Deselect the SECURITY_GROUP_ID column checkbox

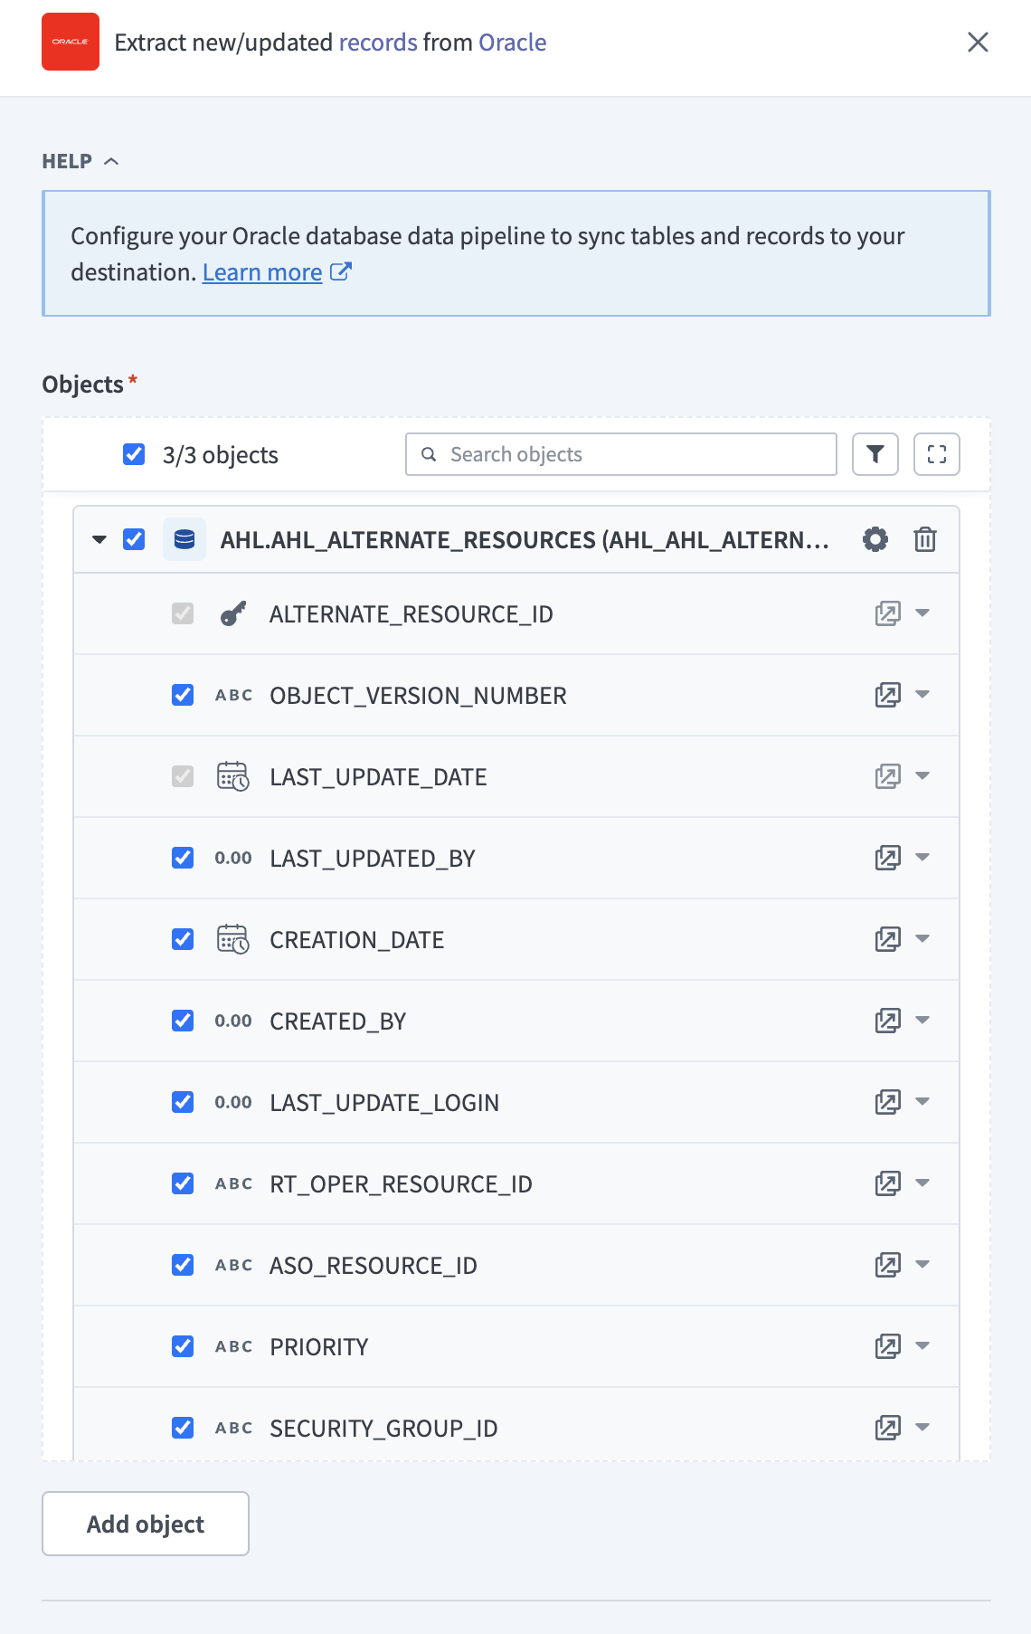[x=183, y=1428]
